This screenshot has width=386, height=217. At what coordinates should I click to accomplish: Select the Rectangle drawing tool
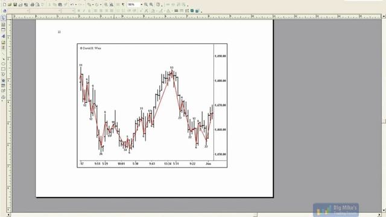click(3, 69)
